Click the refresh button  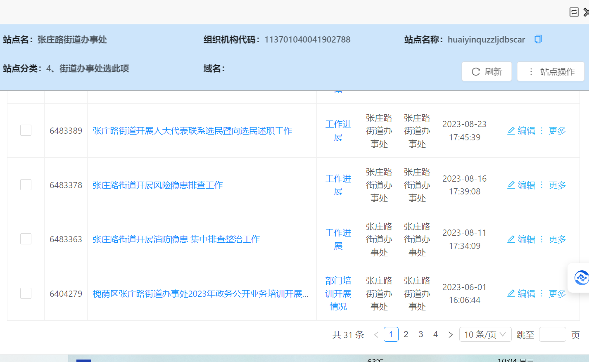[487, 71]
